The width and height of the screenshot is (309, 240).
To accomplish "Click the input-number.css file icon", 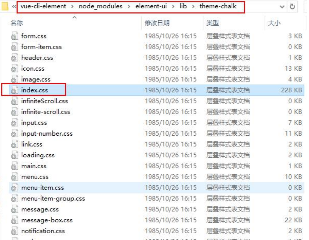I will point(14,134).
